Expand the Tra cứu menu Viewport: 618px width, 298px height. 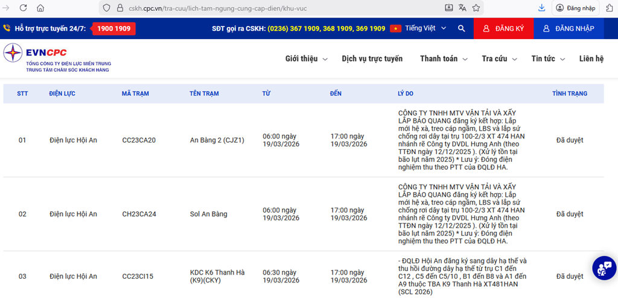pos(499,59)
